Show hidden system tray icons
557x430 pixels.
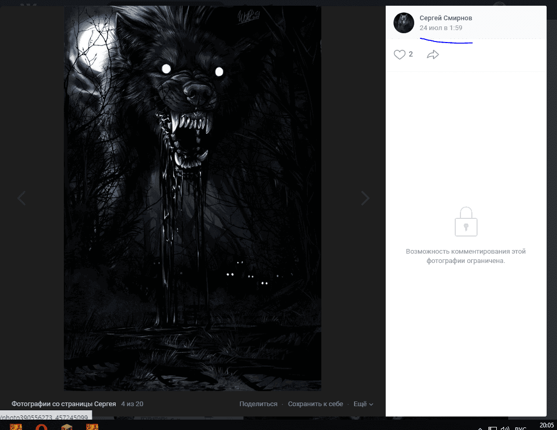479,428
